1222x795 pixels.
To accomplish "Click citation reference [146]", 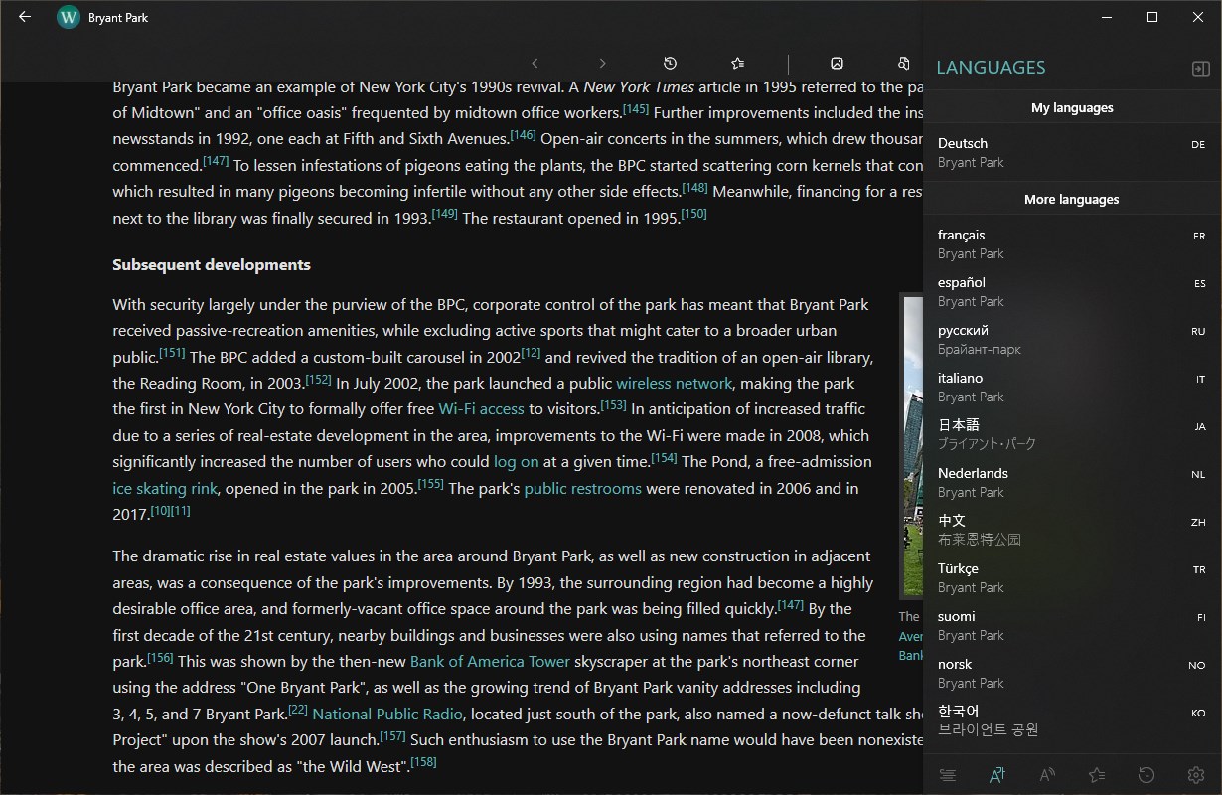I will click(523, 135).
